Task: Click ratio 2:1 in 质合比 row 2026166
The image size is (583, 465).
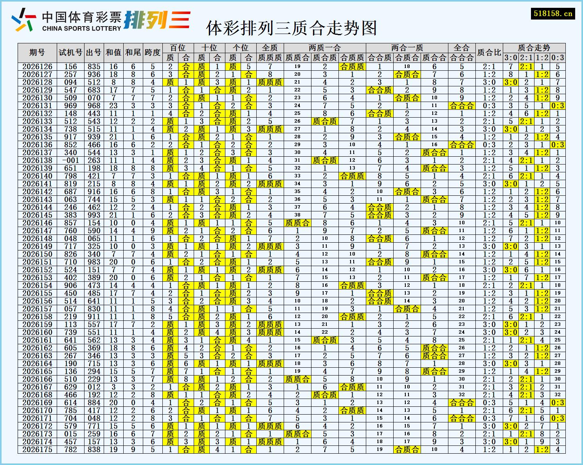Action: [x=489, y=379]
